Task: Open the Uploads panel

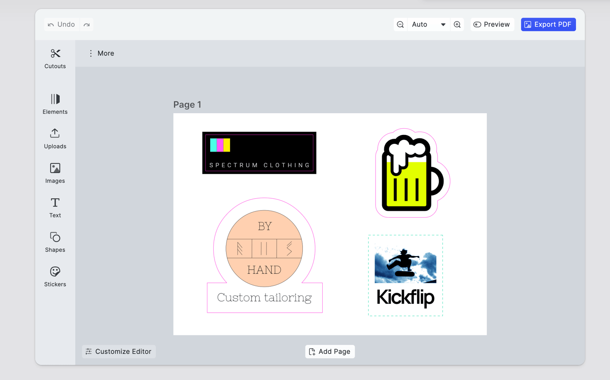Action: 55,138
